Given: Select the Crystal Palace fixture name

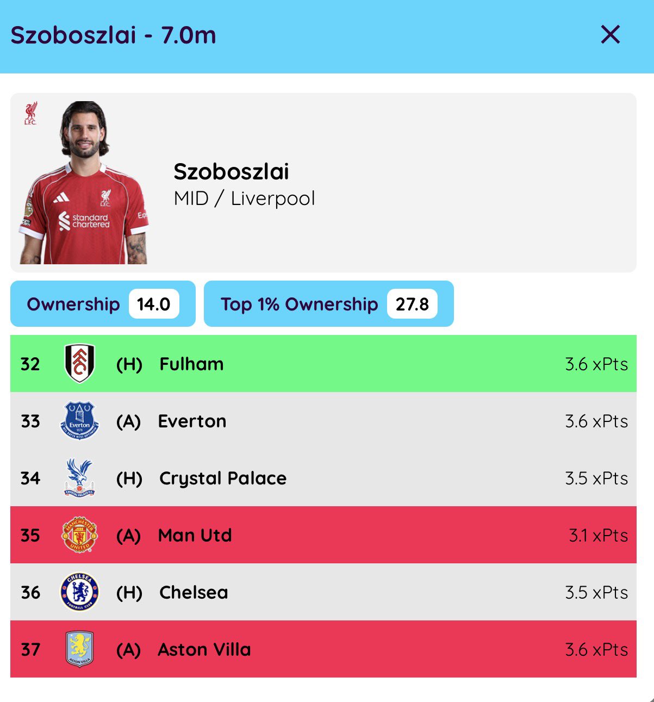Looking at the screenshot, I should [222, 479].
